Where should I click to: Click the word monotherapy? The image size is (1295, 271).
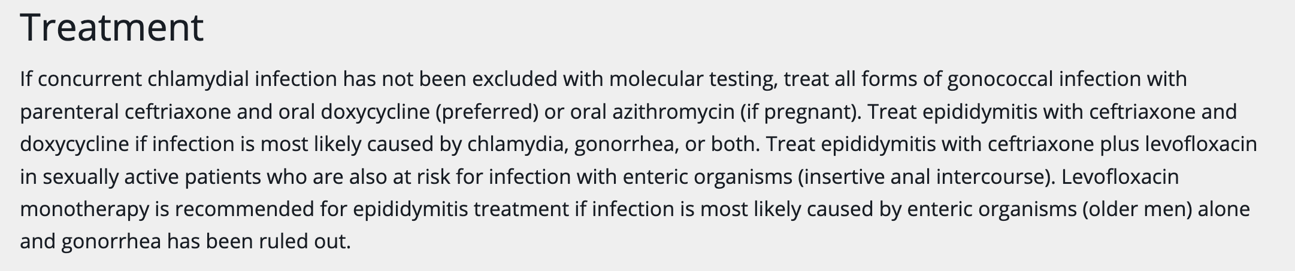[84, 210]
